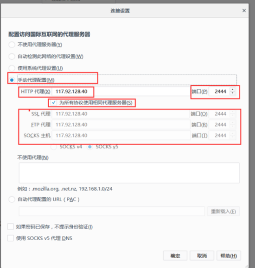255x268 pixels.
Task: Select SOCKS v4 radio button
Action: tap(53, 147)
